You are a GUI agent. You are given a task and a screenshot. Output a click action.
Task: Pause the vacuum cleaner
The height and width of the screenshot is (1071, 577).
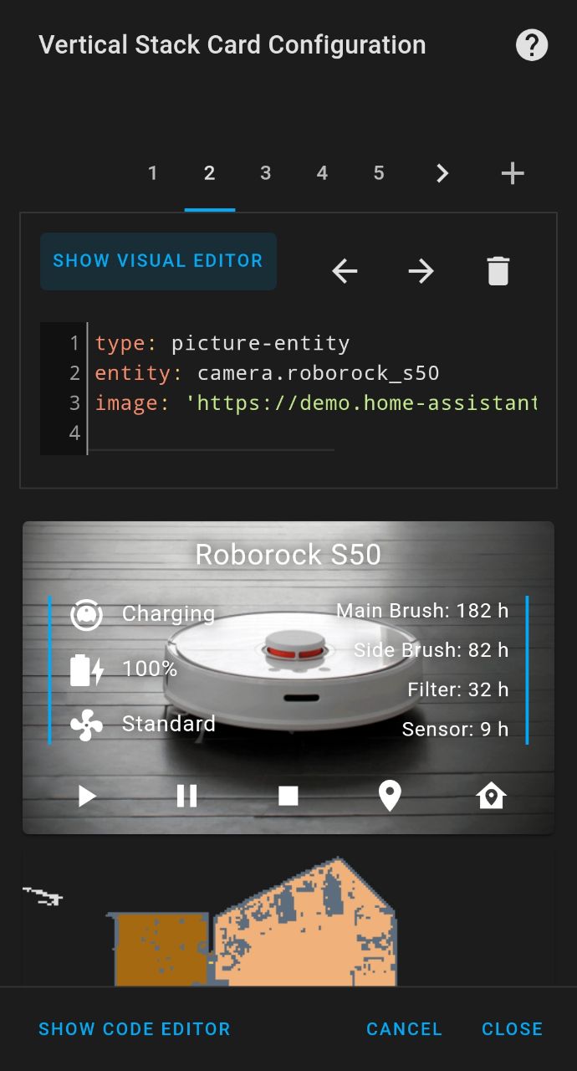(187, 796)
